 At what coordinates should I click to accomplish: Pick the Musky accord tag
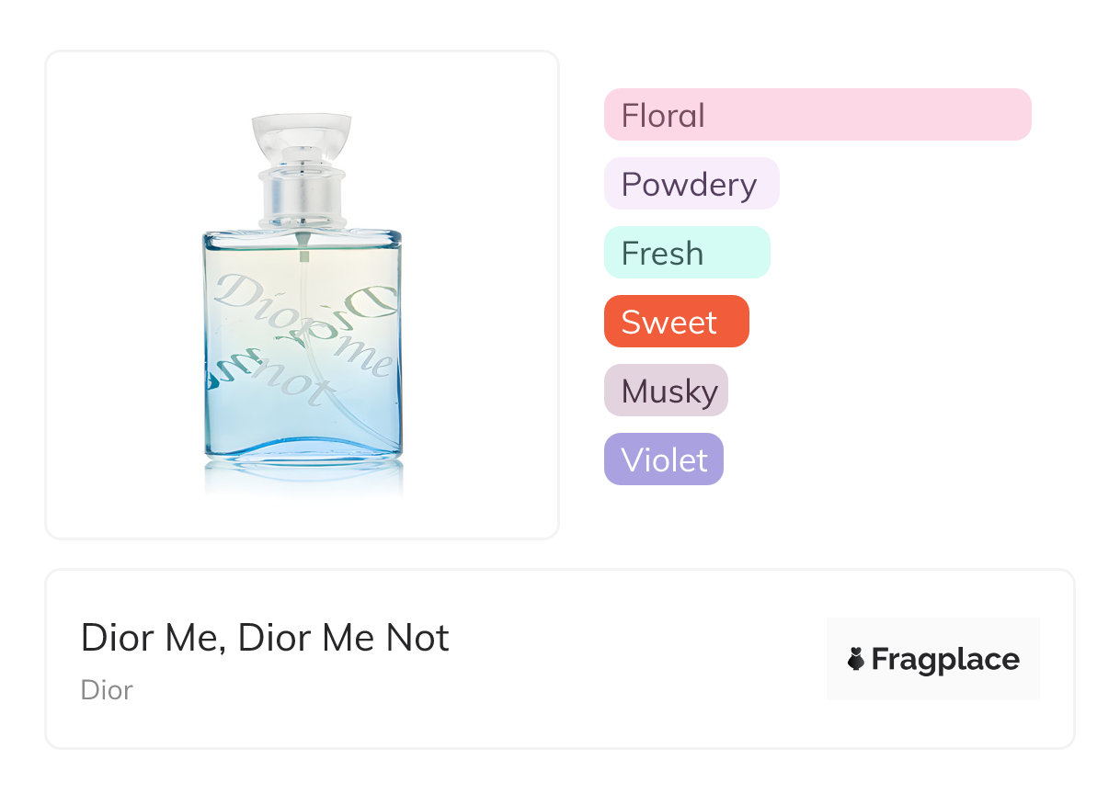click(666, 391)
